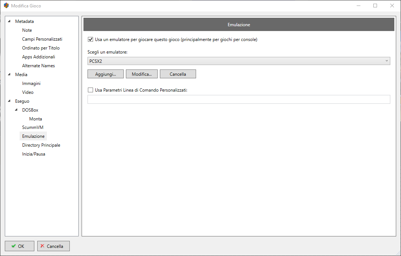
Task: Click the Cancella emulator button
Action: click(178, 74)
